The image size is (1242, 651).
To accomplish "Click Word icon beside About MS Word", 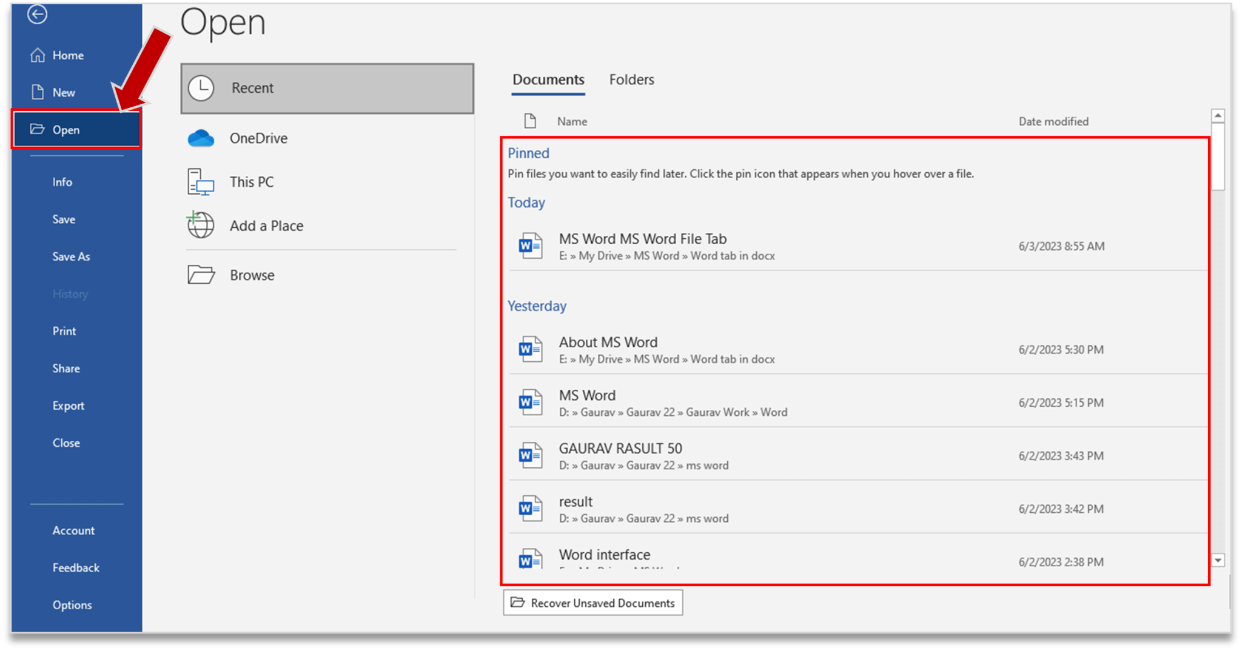I will [531, 349].
